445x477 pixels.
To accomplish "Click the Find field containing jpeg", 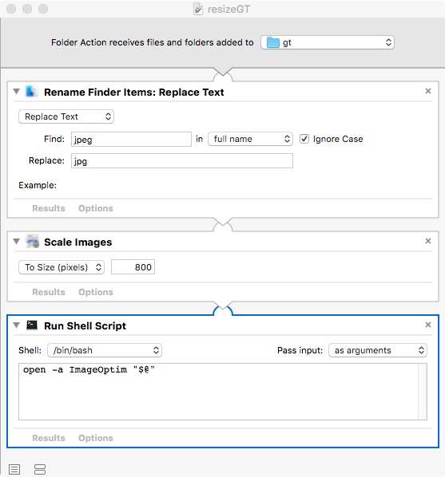I will pyautogui.click(x=131, y=140).
